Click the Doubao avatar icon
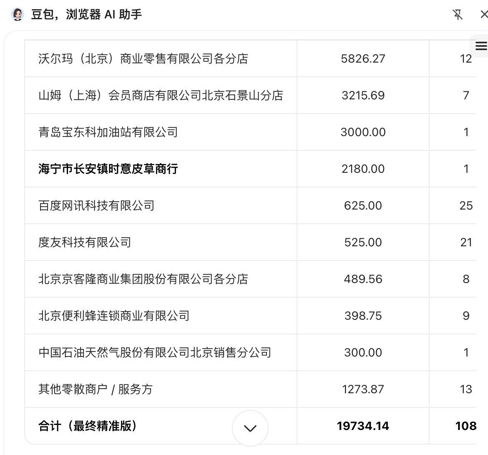This screenshot has height=455, width=488. coord(18,15)
